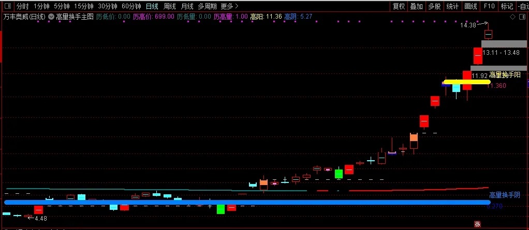The width and height of the screenshot is (529, 230).
Task: Click the 复权 button
Action: coord(399,6)
